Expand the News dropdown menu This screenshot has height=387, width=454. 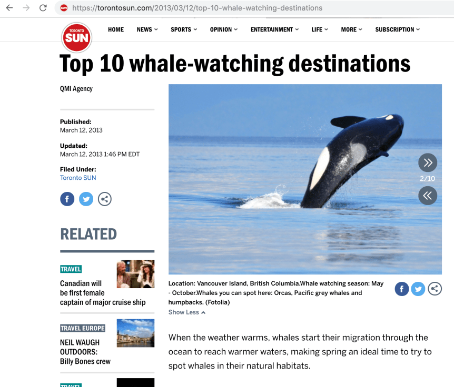pyautogui.click(x=147, y=29)
